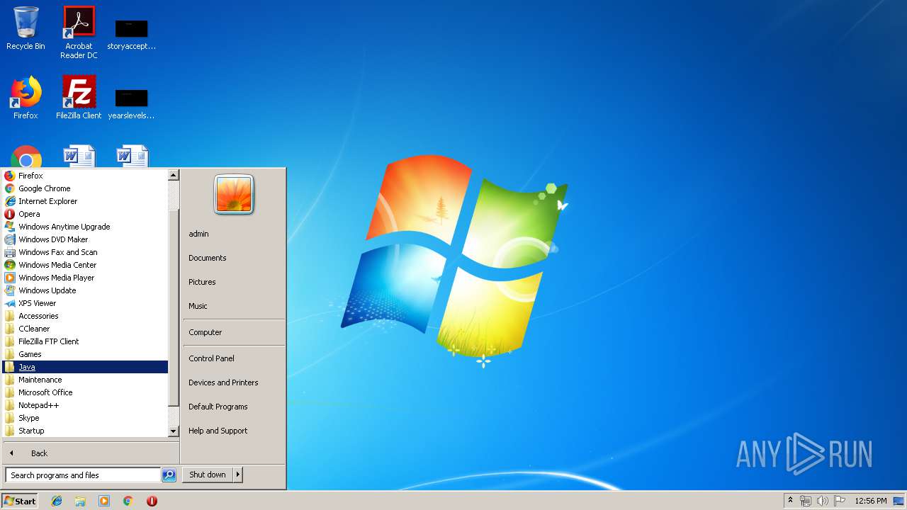907x510 pixels.
Task: Open the network tray icon
Action: (806, 501)
